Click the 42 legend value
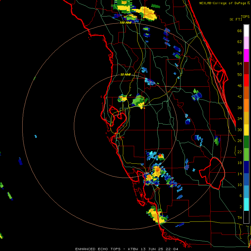 coord(240,97)
